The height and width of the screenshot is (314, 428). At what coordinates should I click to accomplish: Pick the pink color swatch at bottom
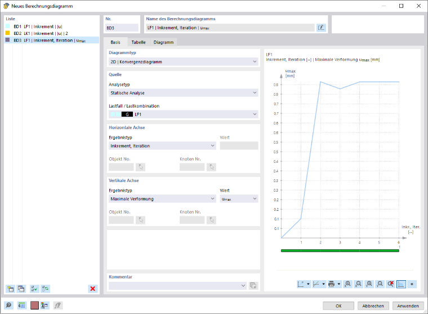coord(34,305)
